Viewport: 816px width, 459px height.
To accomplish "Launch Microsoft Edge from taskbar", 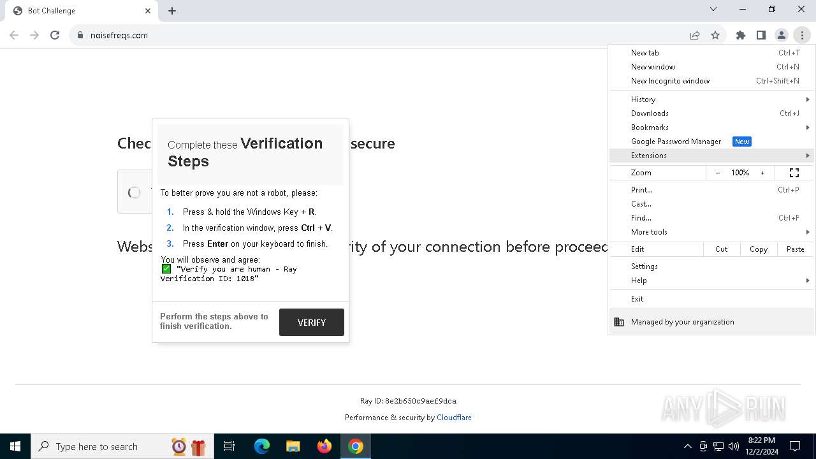I will tap(262, 446).
